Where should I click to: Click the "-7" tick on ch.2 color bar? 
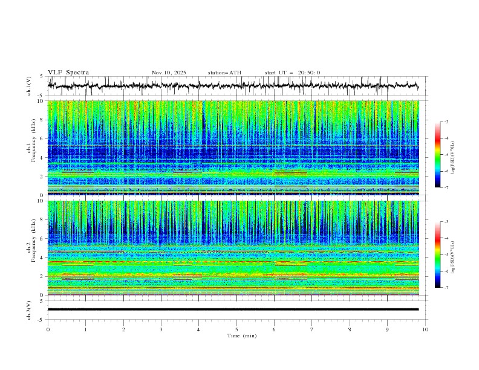coord(446,288)
